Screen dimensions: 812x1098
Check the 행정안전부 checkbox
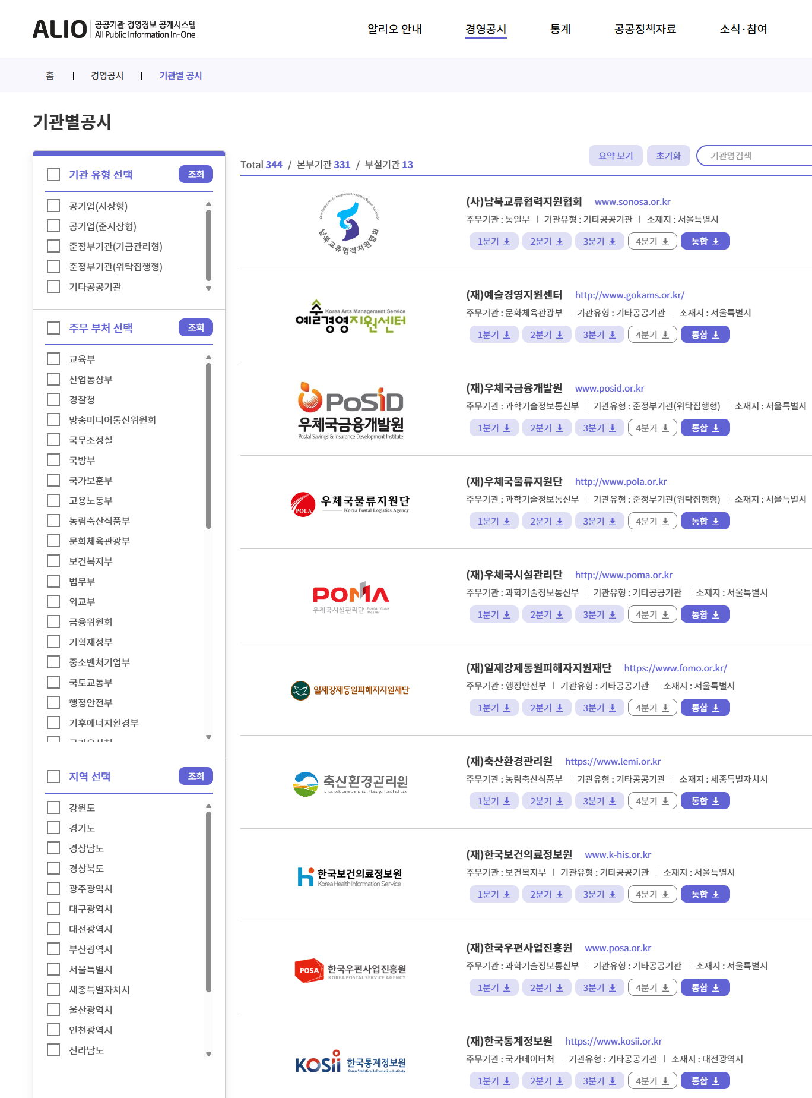click(x=53, y=702)
